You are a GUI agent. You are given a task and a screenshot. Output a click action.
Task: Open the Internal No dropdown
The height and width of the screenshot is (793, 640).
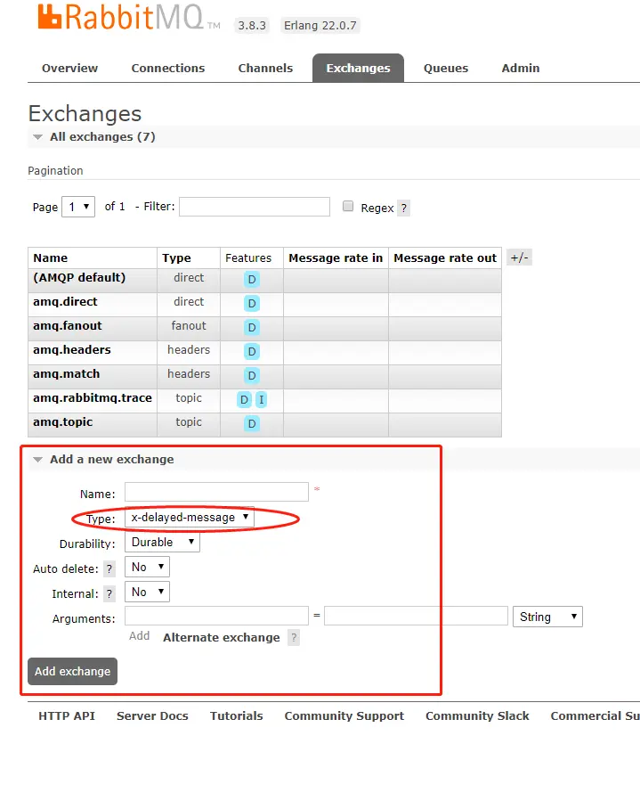[147, 592]
